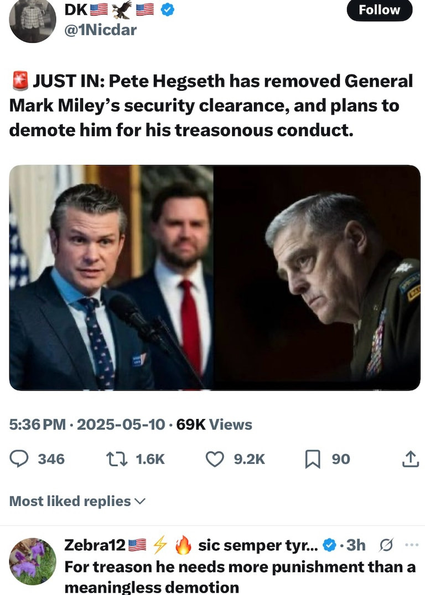Open the three-dot menu on Zebra12's reply
The height and width of the screenshot is (595, 425).
412,545
